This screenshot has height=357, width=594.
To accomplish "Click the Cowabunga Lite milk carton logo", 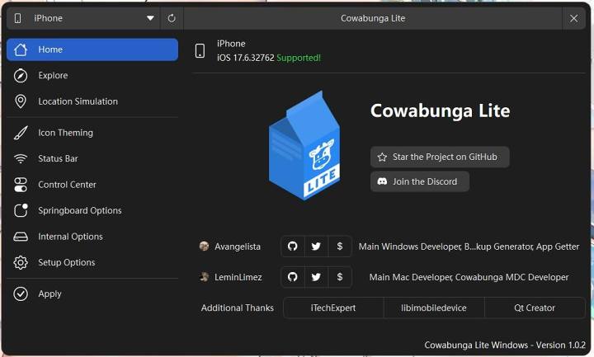I will pyautogui.click(x=303, y=145).
